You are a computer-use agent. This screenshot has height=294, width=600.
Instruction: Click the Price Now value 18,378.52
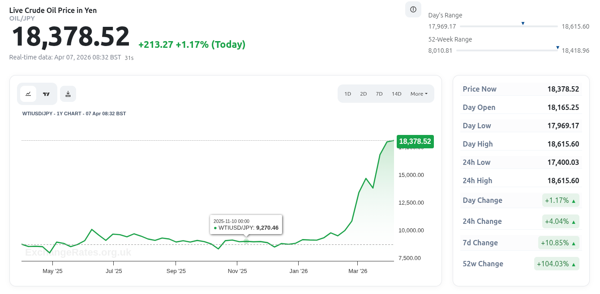(x=563, y=89)
